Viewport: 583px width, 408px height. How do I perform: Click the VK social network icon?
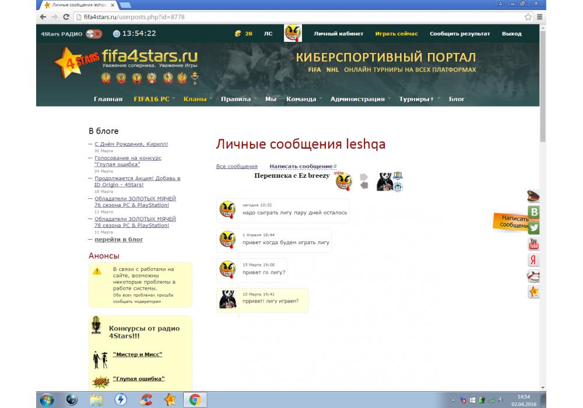(533, 212)
